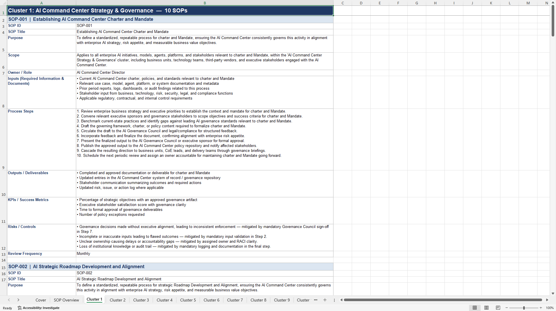Open tab bar options dots handle

(334, 300)
